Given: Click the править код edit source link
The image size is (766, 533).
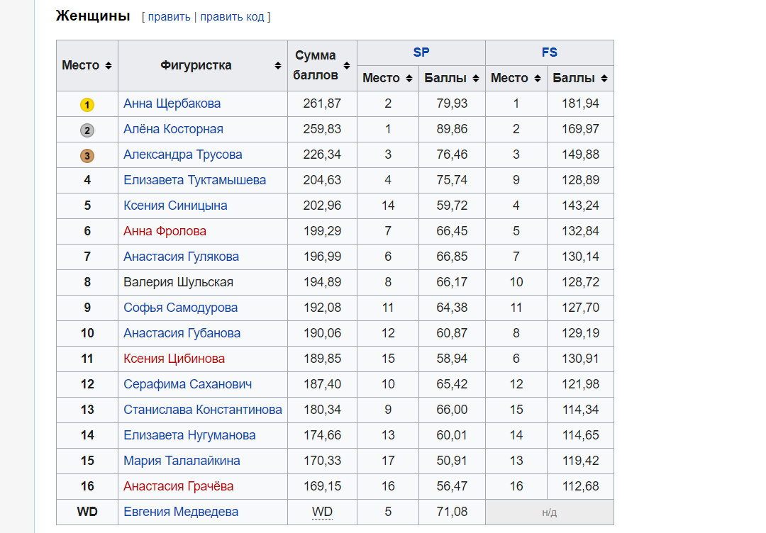Looking at the screenshot, I should pyautogui.click(x=232, y=17).
